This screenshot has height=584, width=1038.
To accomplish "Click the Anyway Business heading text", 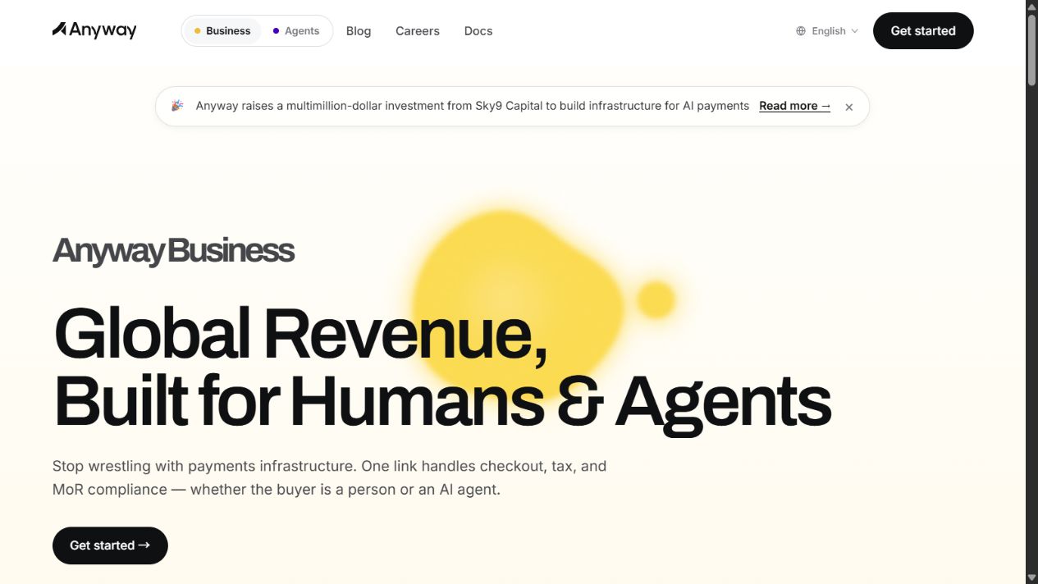I will point(173,251).
